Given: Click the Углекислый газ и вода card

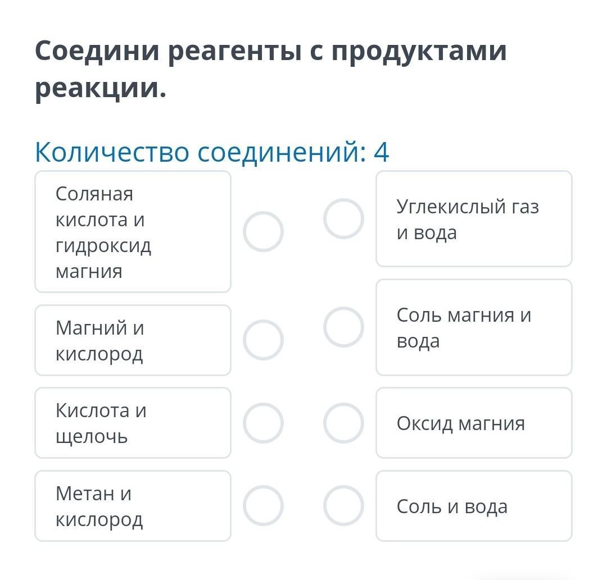Looking at the screenshot, I should (x=474, y=218).
